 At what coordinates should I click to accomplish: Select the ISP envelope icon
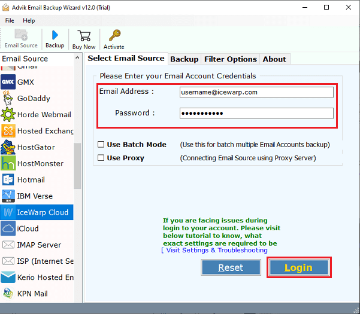(8, 261)
